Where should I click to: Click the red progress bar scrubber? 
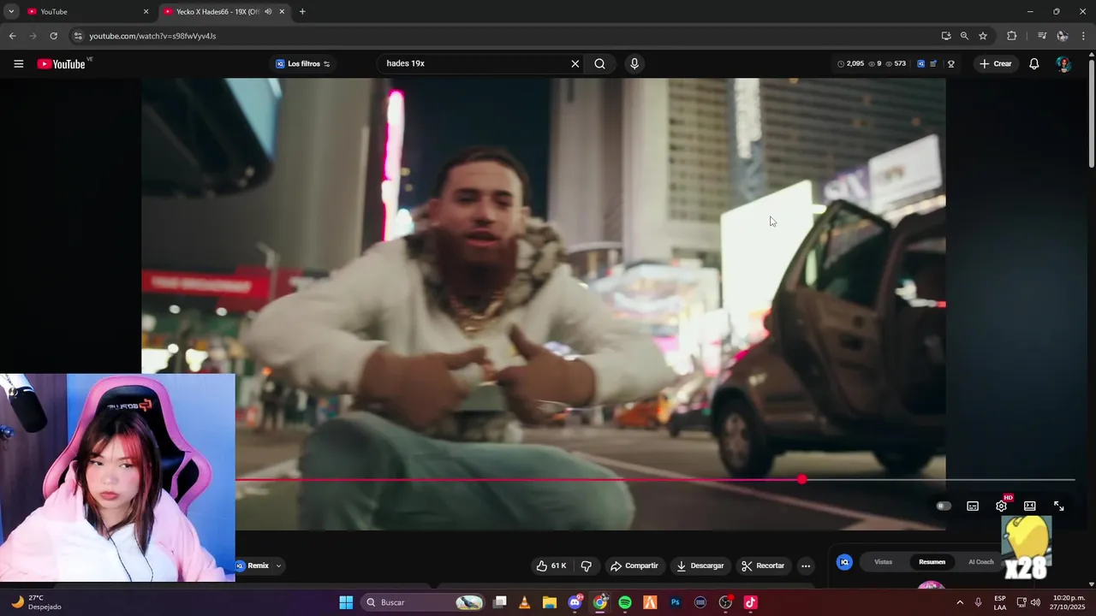coord(801,480)
